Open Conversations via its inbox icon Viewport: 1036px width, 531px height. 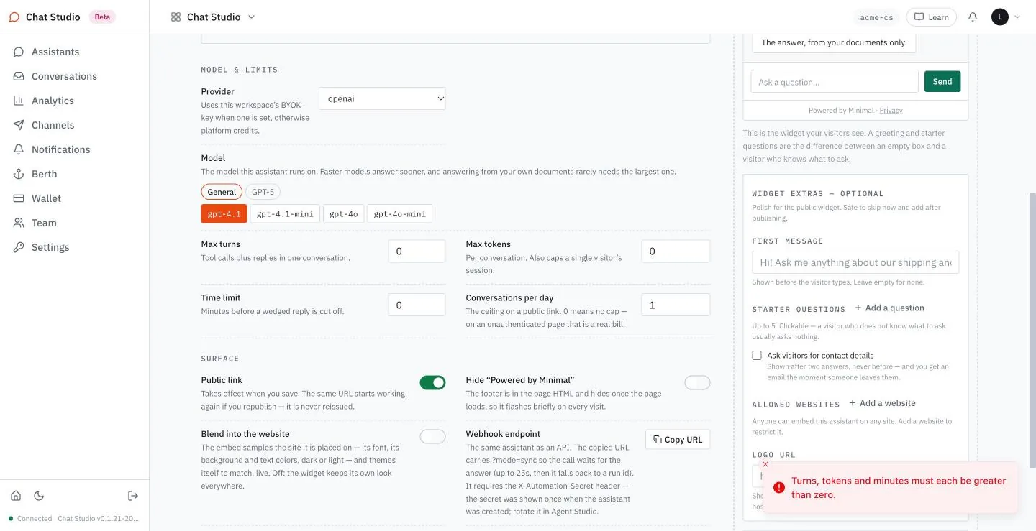click(19, 76)
